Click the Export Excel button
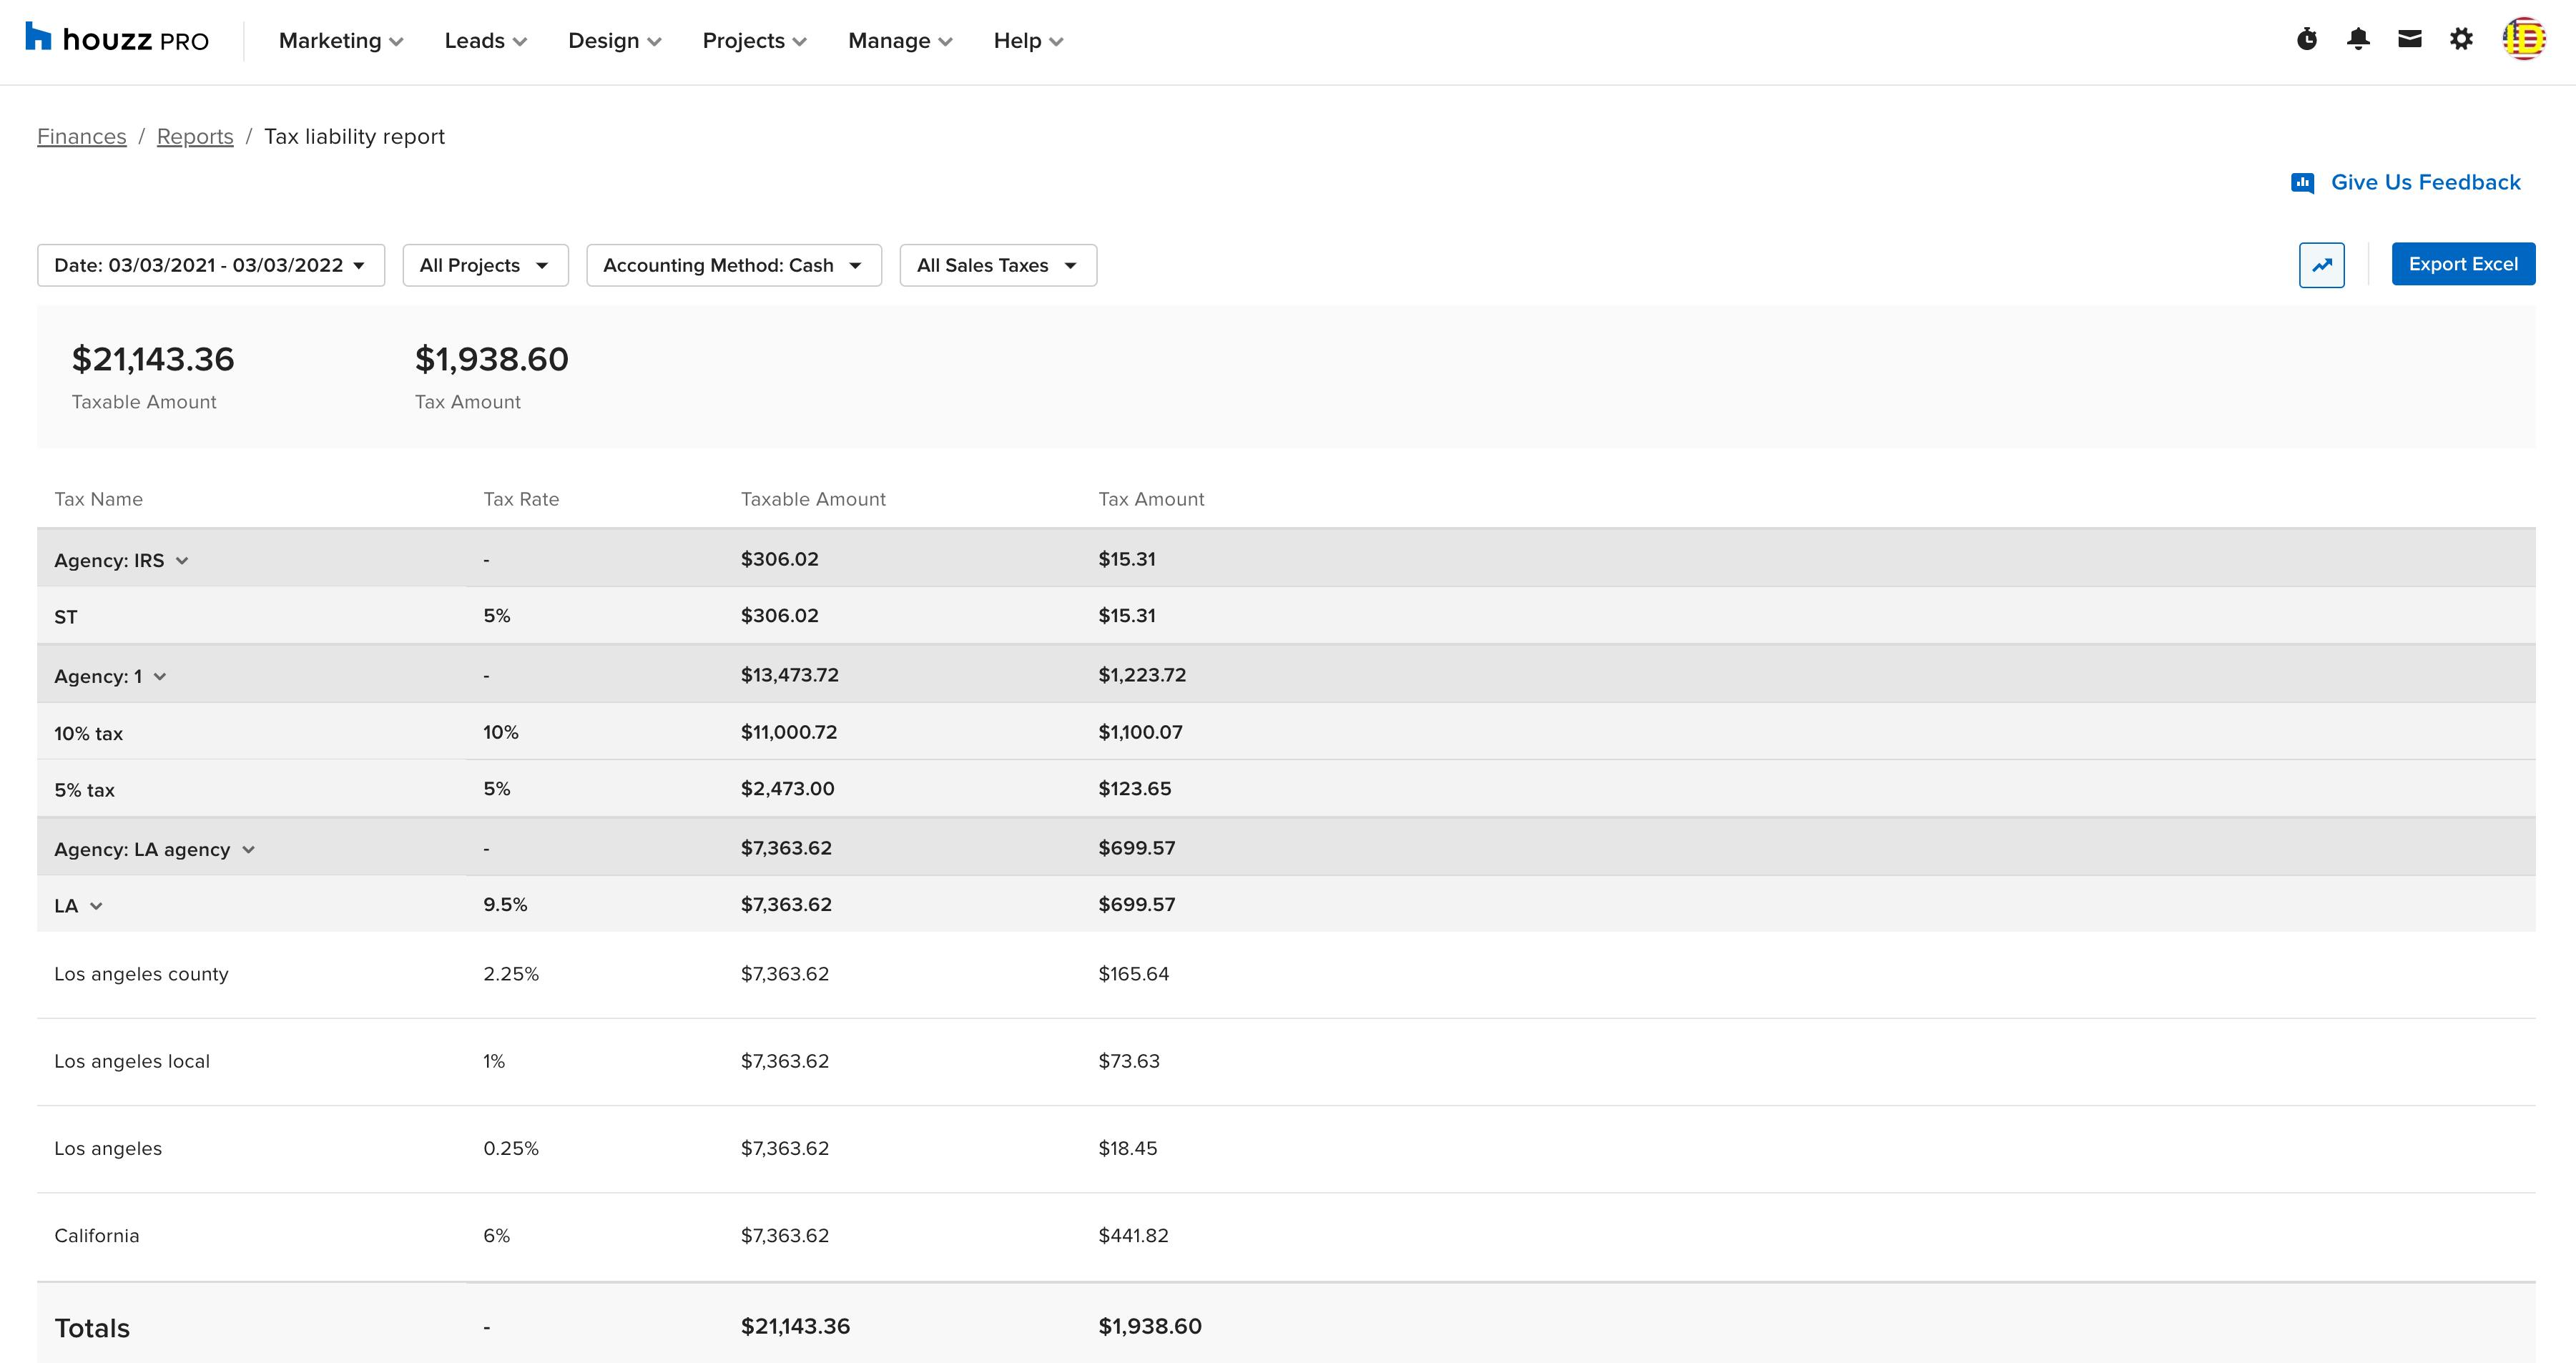This screenshot has height=1363, width=2576. 2463,263
